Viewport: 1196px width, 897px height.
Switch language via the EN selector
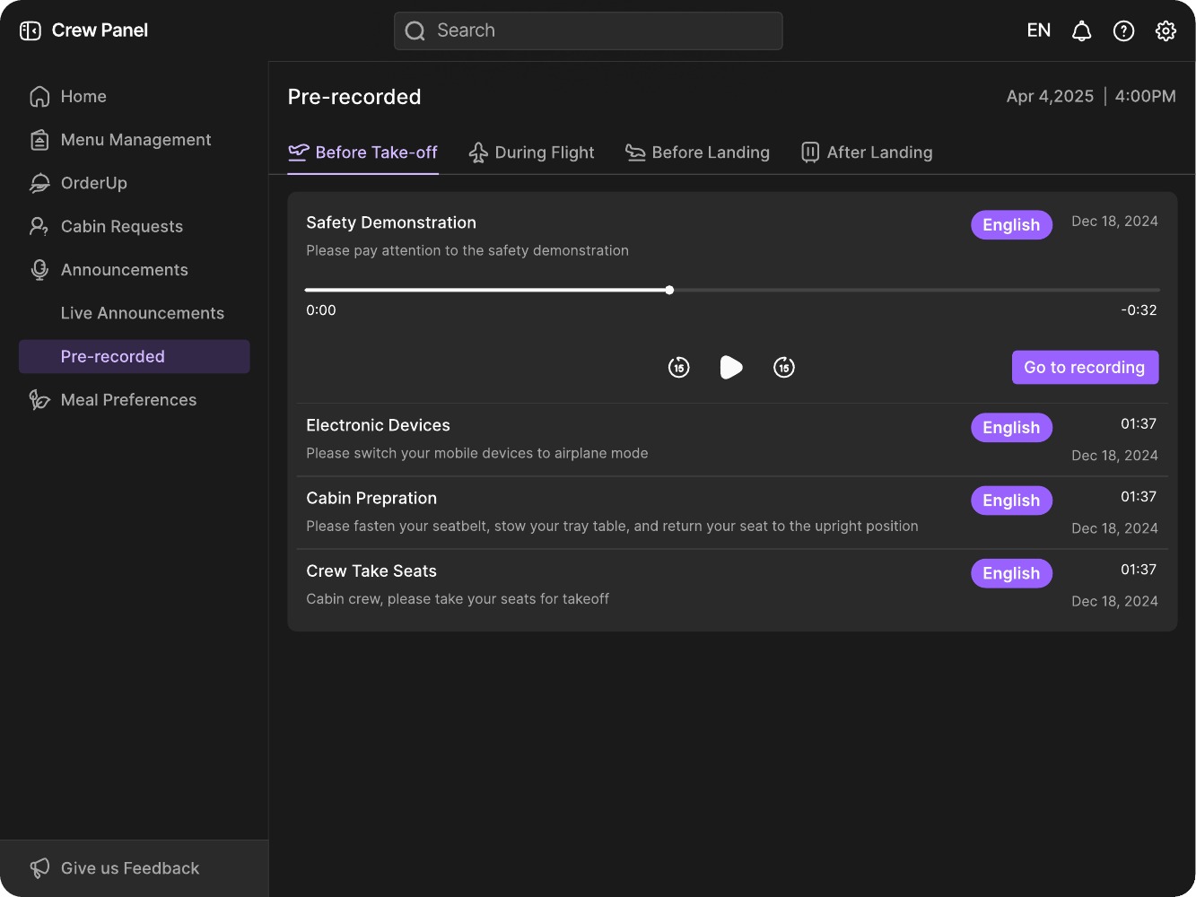click(1039, 30)
